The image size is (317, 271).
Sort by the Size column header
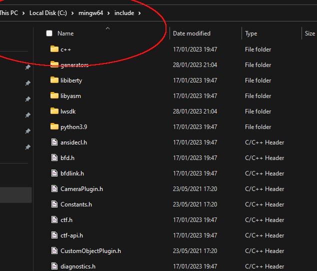[309, 33]
